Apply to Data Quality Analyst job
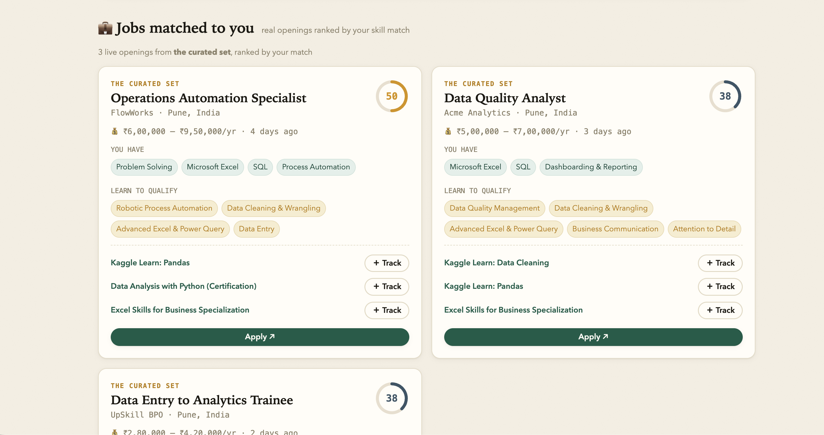 pos(593,337)
